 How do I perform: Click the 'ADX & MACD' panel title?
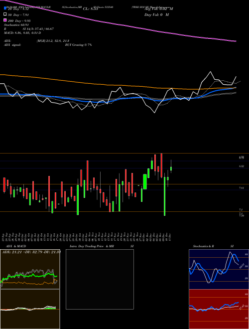(16, 246)
